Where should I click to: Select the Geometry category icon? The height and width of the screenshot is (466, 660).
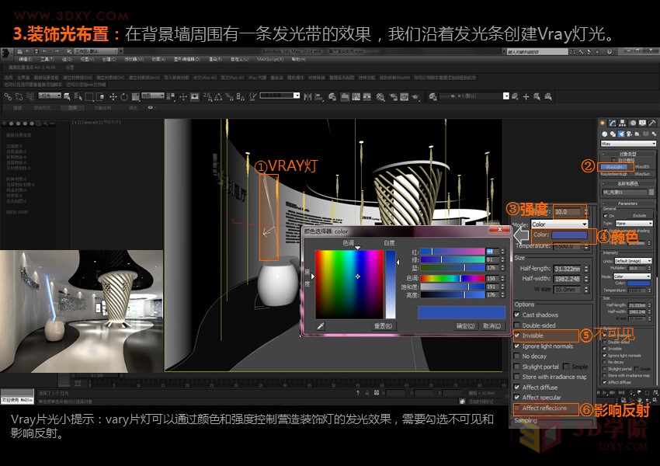click(x=604, y=134)
